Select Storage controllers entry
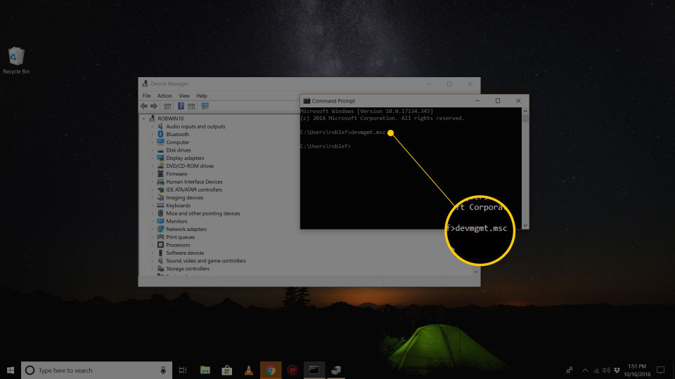The image size is (675, 379). [187, 269]
